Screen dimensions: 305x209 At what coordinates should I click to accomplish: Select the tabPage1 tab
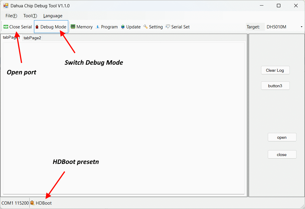click(x=10, y=37)
